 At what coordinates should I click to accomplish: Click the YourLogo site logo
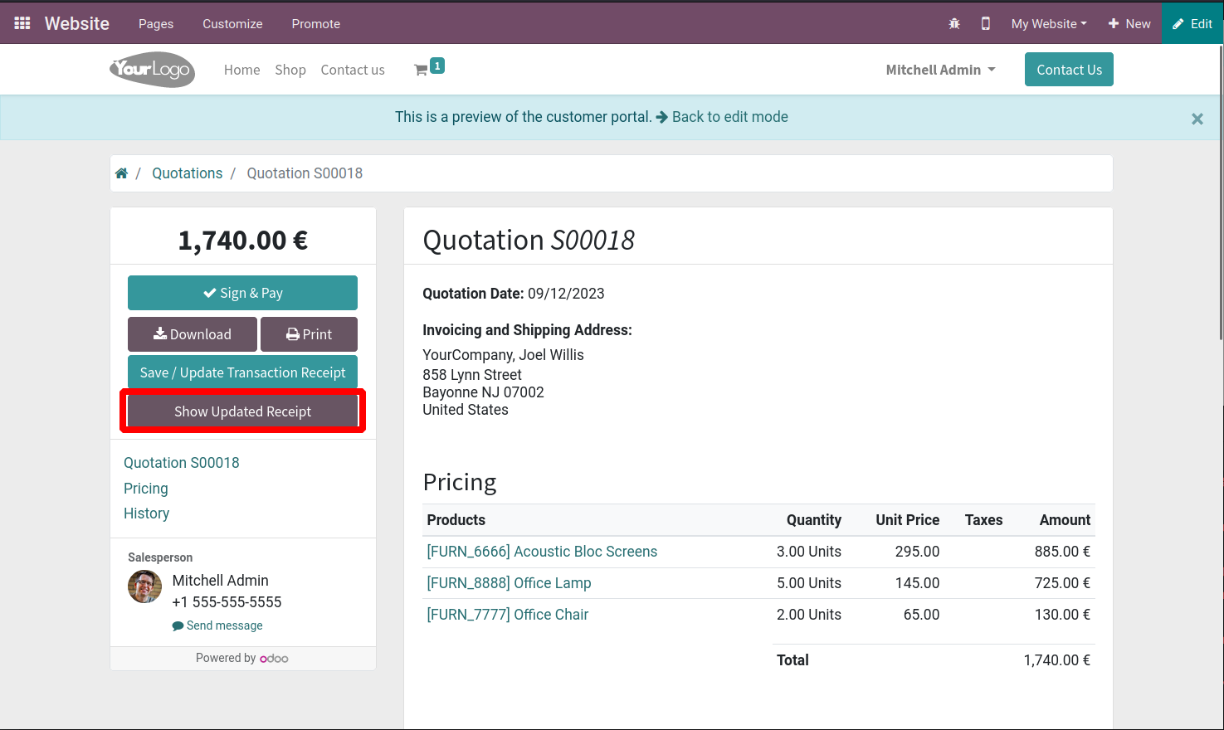(x=152, y=70)
